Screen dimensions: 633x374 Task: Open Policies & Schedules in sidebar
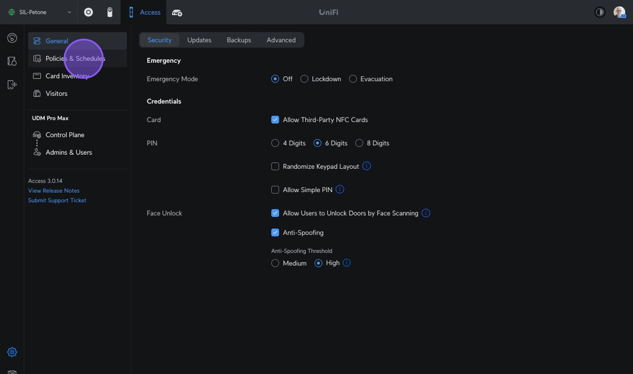point(75,59)
